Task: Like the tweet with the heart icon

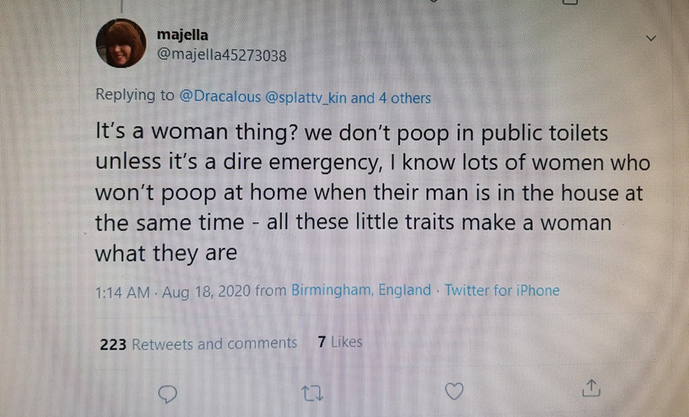Action: (x=453, y=391)
